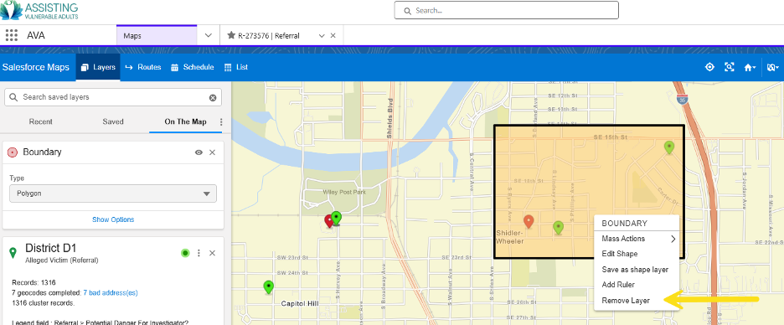The height and width of the screenshot is (325, 784).
Task: Switch to the Maps tab
Action: coord(157,35)
